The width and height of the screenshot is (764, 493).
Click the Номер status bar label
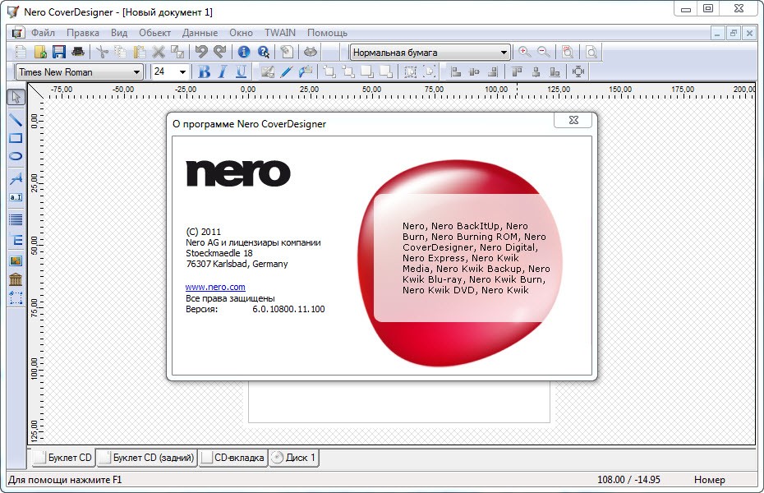pyautogui.click(x=710, y=479)
